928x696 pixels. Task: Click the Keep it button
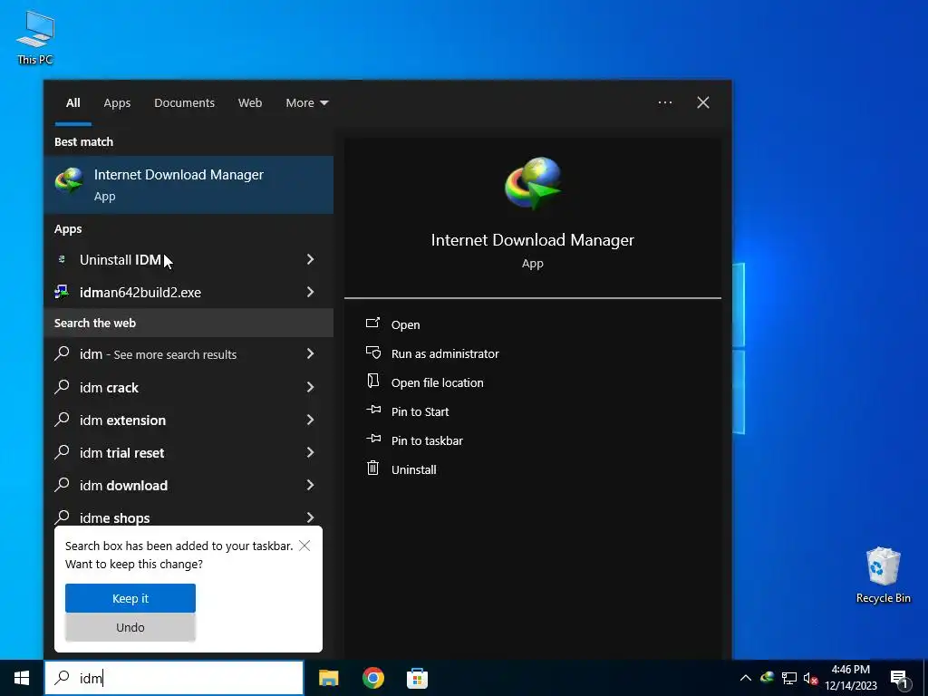130,598
